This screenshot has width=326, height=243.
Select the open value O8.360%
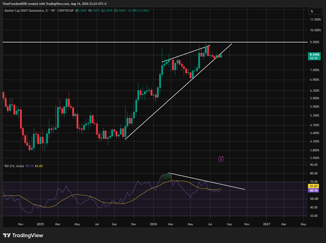coord(81,11)
